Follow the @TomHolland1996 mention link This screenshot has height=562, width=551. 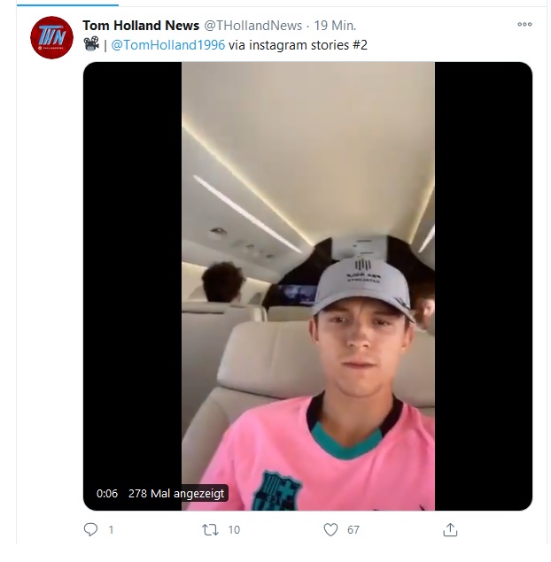pyautogui.click(x=168, y=44)
